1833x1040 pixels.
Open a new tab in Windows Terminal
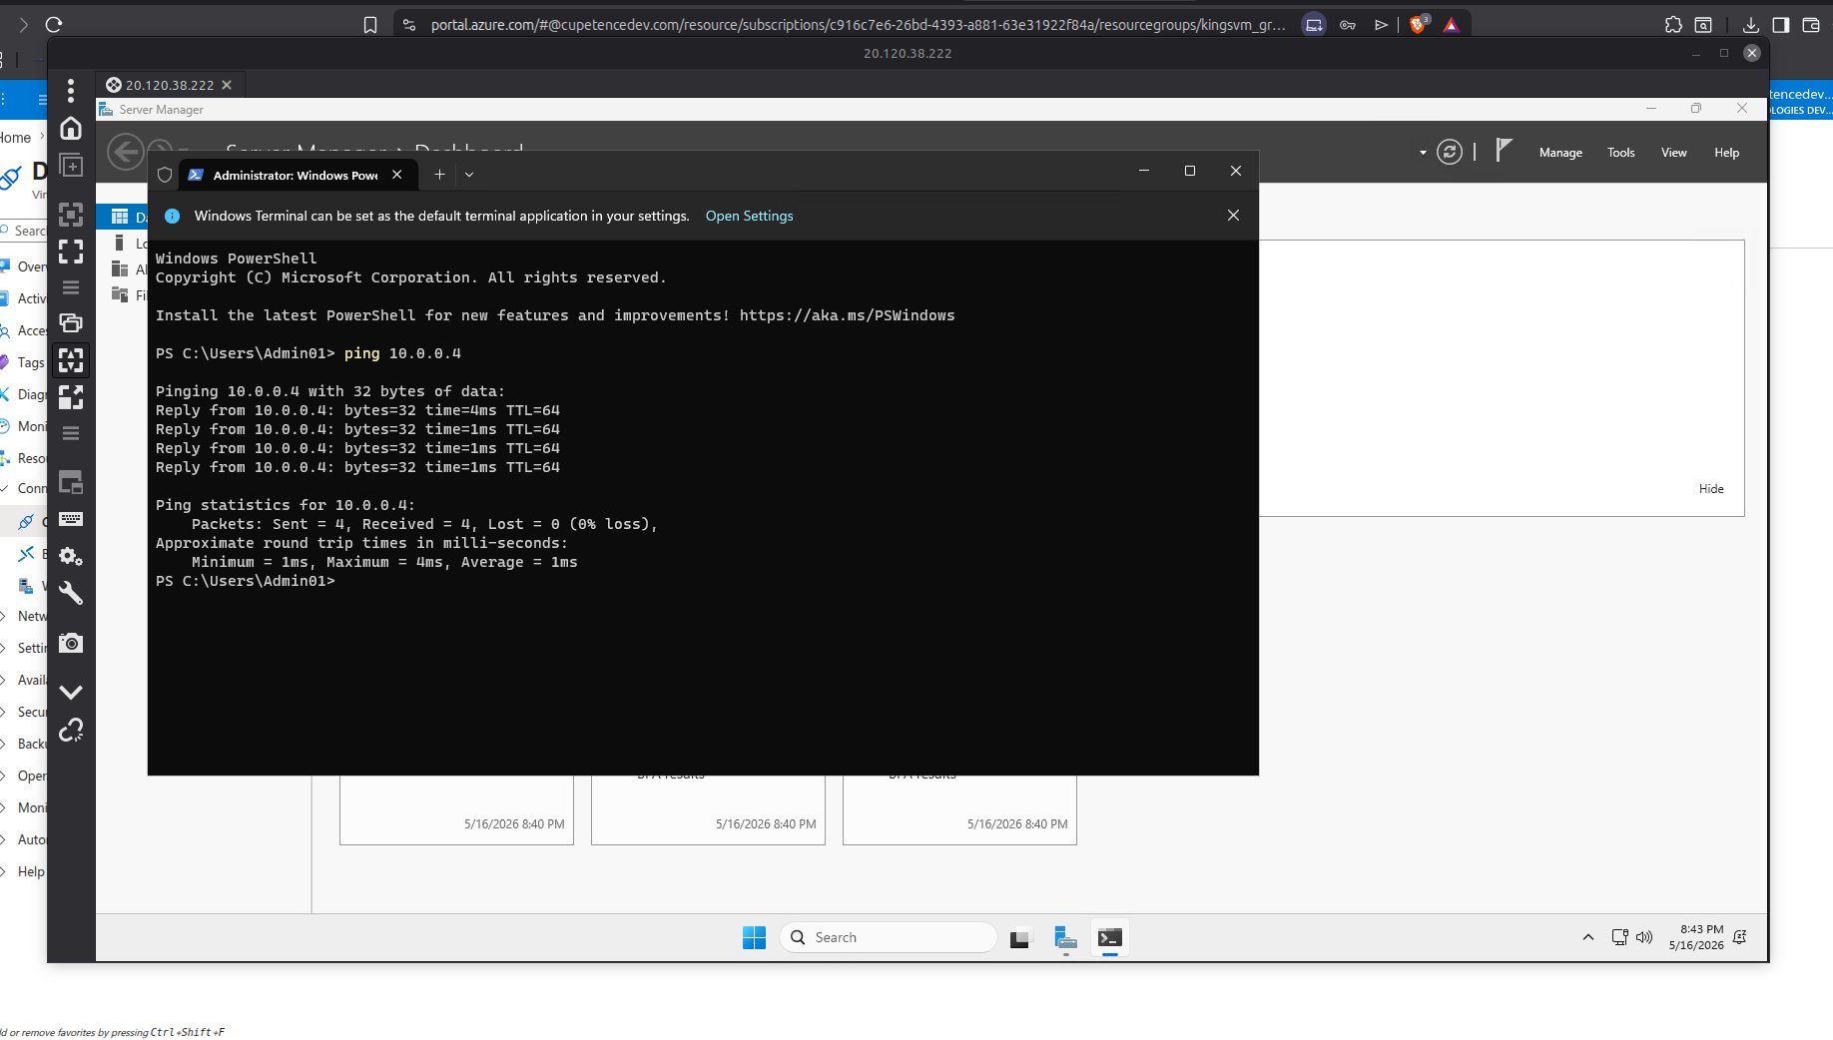pyautogui.click(x=439, y=174)
